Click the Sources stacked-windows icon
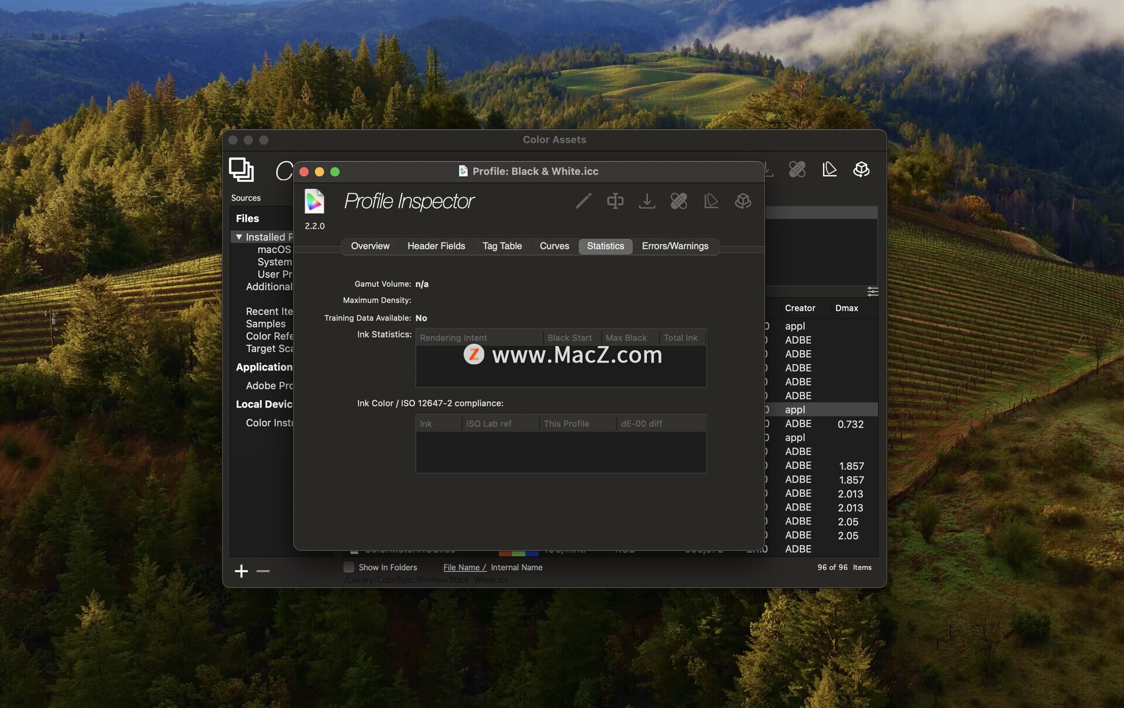The width and height of the screenshot is (1124, 708). point(241,170)
